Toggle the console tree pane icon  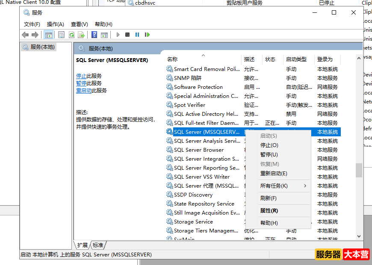tap(48, 35)
